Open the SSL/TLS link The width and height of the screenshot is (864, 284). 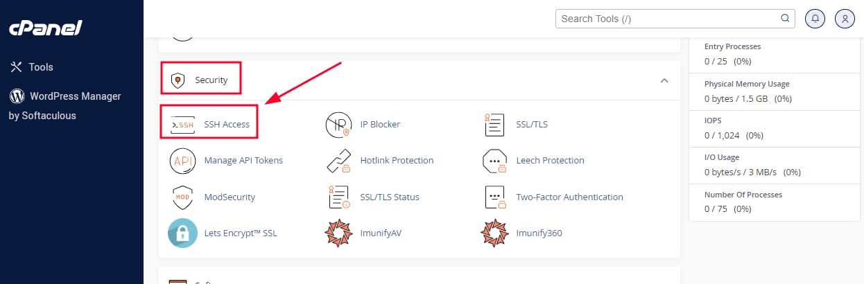[532, 125]
